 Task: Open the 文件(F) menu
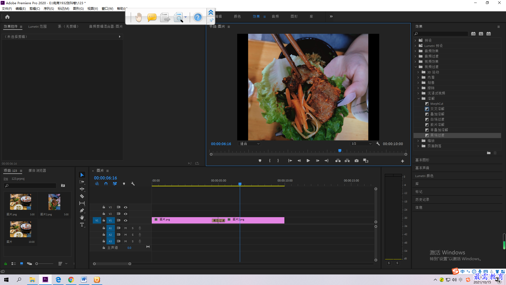point(7,8)
